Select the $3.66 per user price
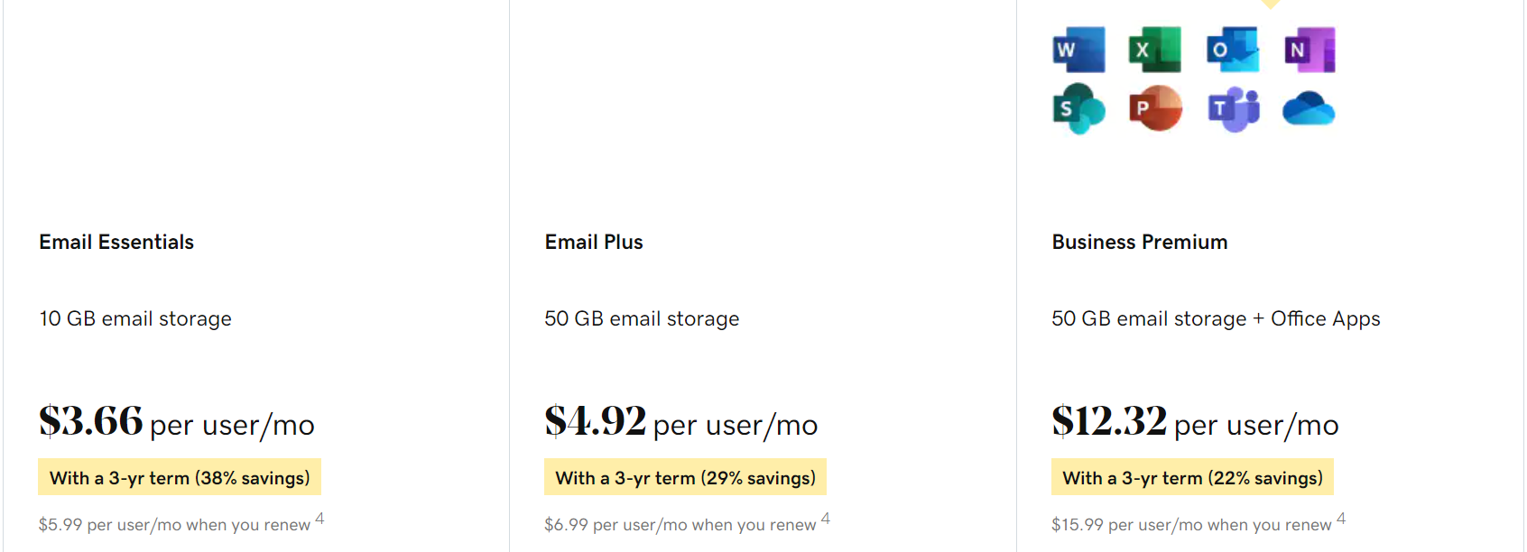Image resolution: width=1527 pixels, height=552 pixels. coord(91,421)
